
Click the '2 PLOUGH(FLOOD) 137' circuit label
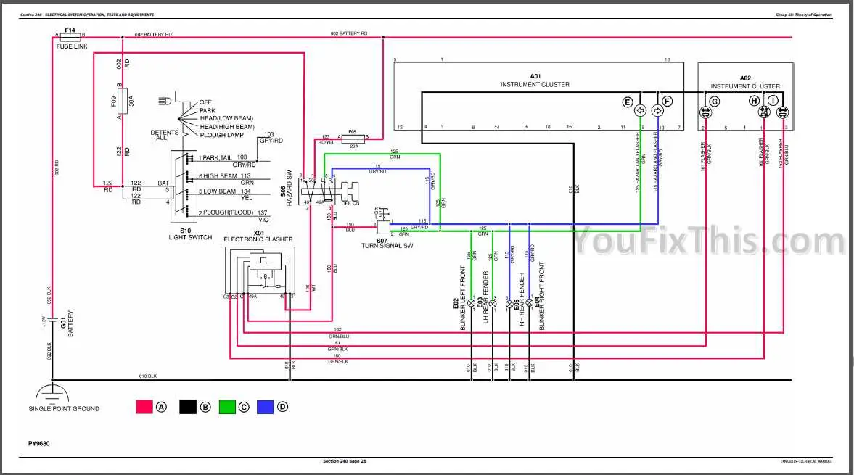pyautogui.click(x=233, y=212)
